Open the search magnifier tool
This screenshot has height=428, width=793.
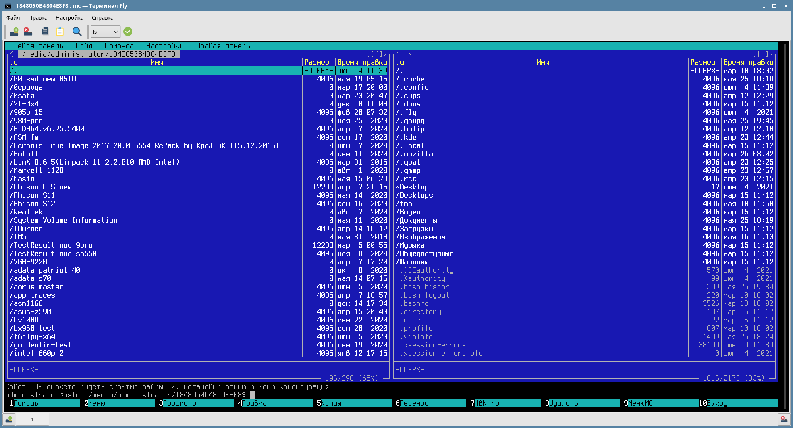(77, 32)
